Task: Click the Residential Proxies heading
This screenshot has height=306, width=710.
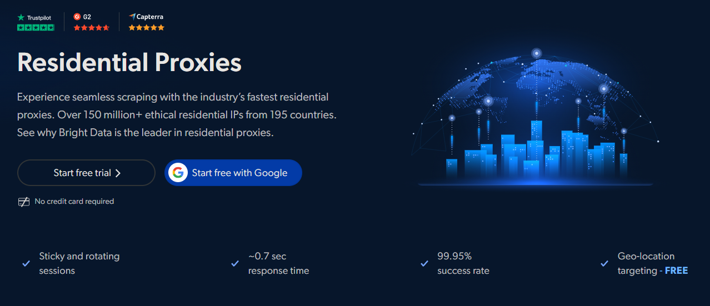Action: click(129, 63)
